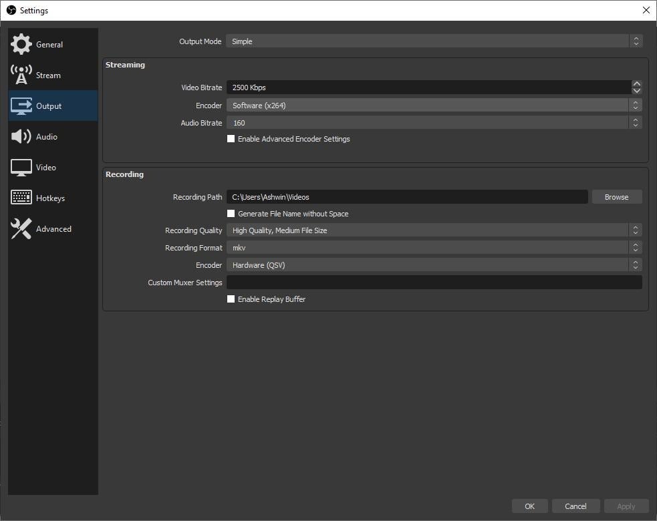Click the OBS logo in title bar
The height and width of the screenshot is (521, 657).
tap(11, 10)
